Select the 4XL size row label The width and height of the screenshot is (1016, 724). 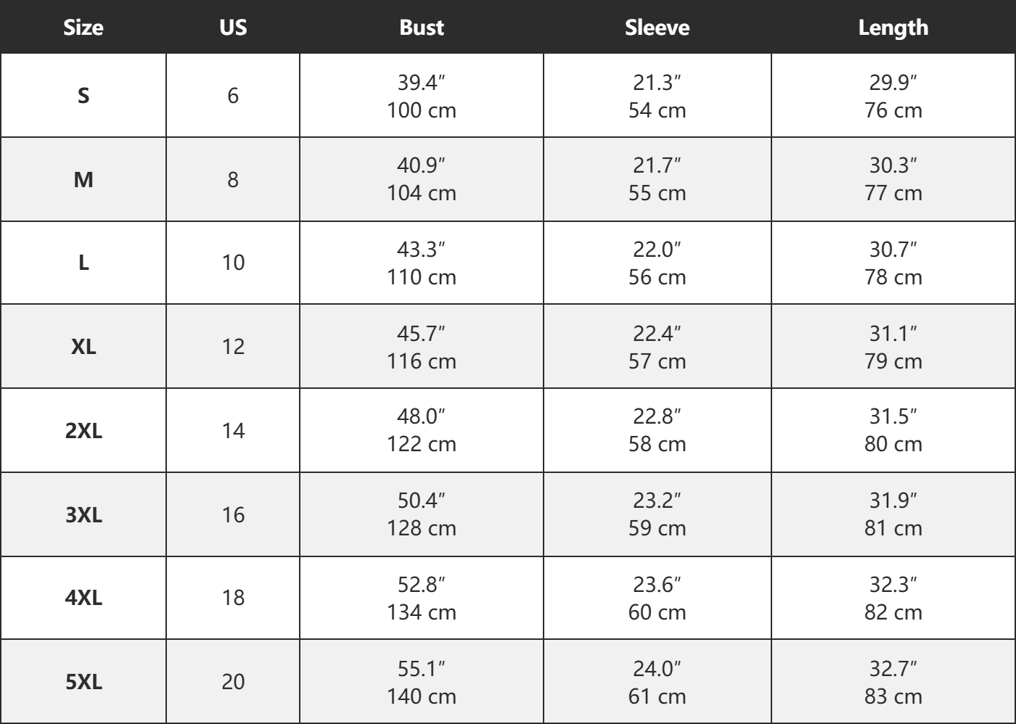click(83, 598)
